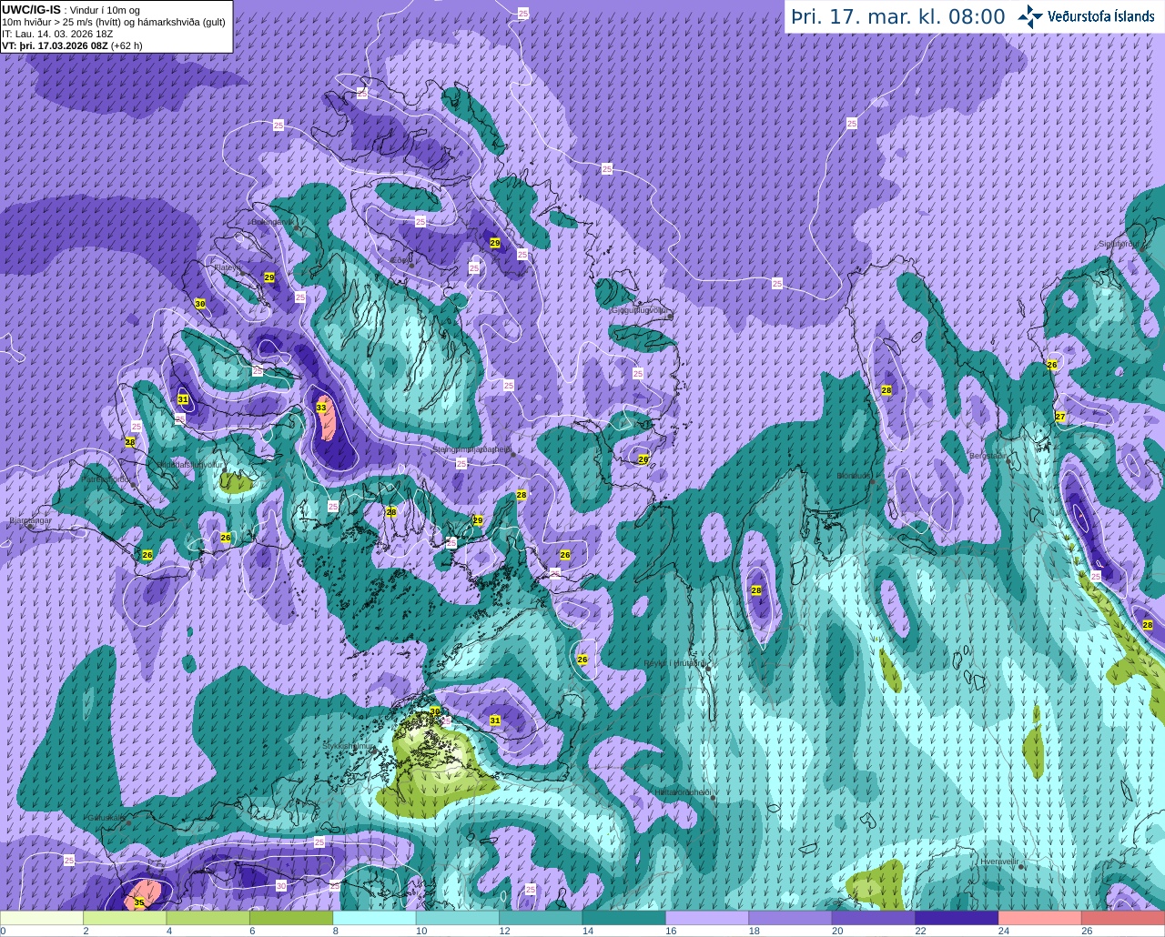Click the dark indigo 22–24 m/s legend swatch
The image size is (1165, 937).
click(957, 918)
